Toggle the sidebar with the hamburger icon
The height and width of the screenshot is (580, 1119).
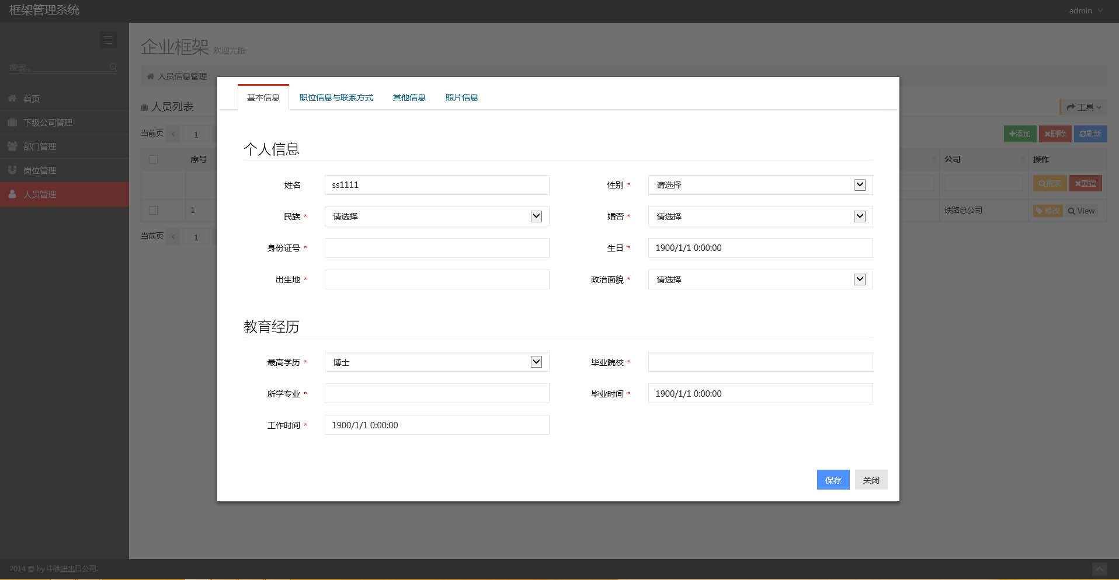[x=108, y=40]
